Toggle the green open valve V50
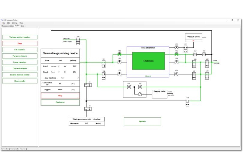Screen dimensions: 243x168 click(119, 54)
